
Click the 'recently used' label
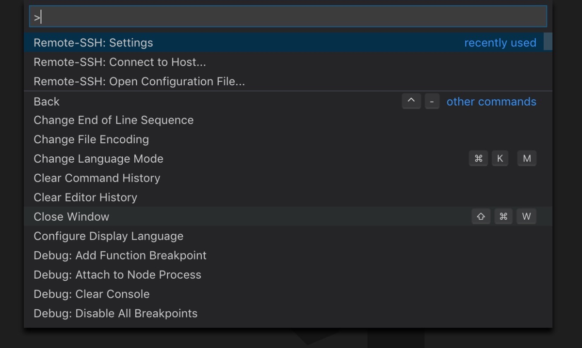click(500, 43)
